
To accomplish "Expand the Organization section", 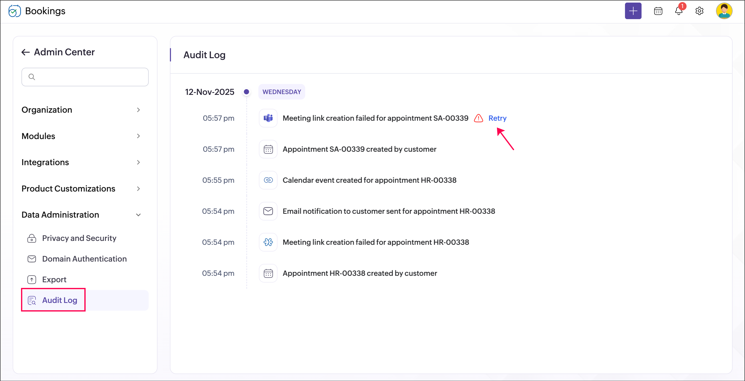I will pos(81,110).
